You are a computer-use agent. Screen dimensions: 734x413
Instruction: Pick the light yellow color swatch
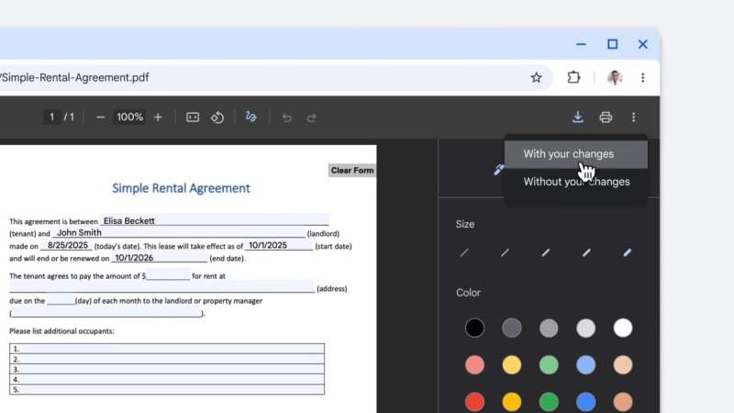[x=512, y=364]
